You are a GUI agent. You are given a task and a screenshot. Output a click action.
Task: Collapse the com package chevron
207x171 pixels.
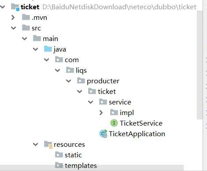point(47,59)
